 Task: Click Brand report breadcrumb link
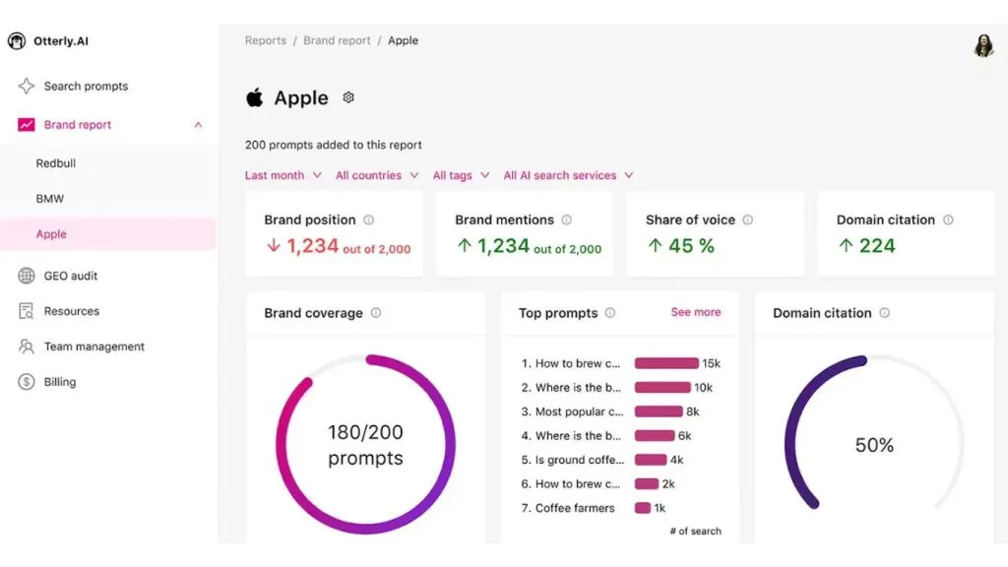pos(337,40)
